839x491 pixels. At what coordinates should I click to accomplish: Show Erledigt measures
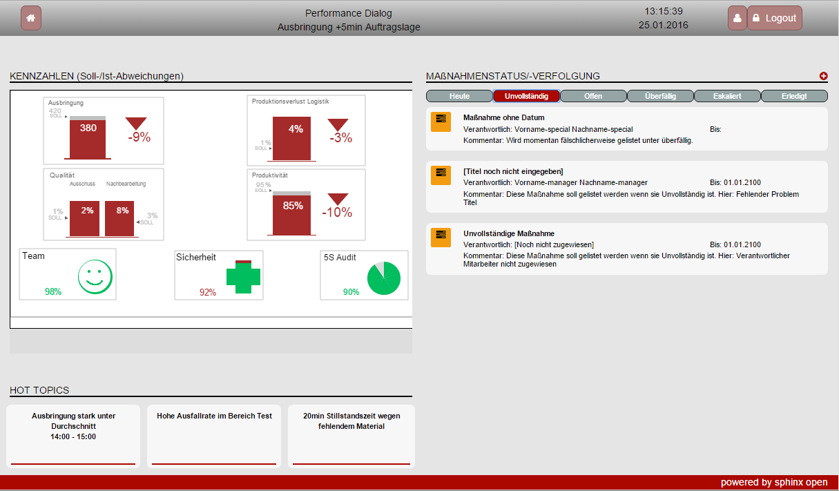click(794, 95)
